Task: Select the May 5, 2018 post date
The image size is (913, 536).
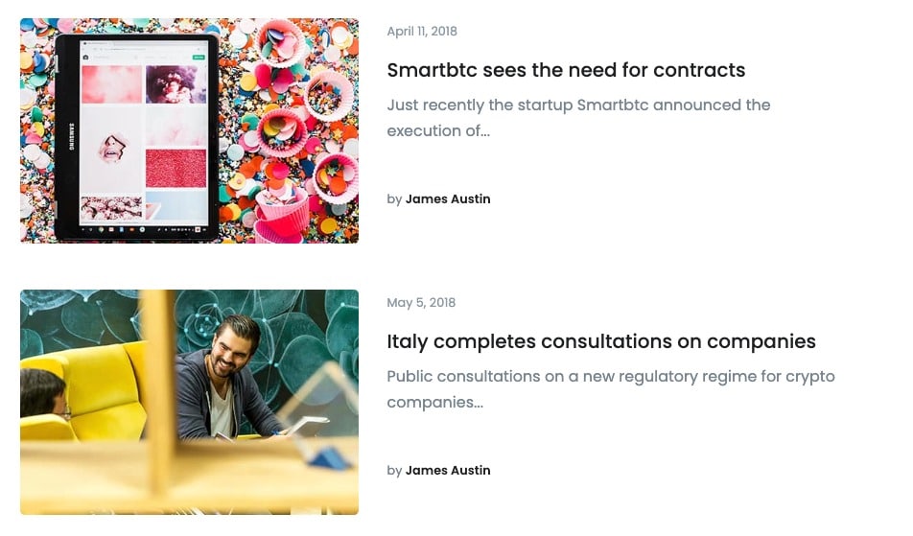Action: pyautogui.click(x=421, y=303)
